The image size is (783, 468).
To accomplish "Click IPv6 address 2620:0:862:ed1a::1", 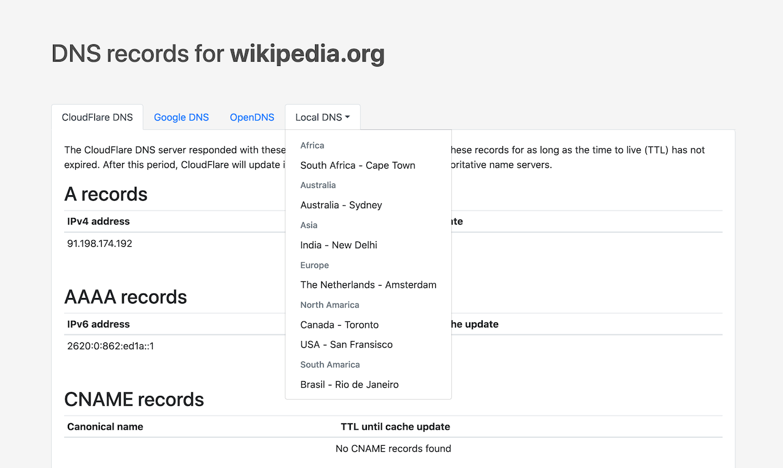I will tap(111, 346).
